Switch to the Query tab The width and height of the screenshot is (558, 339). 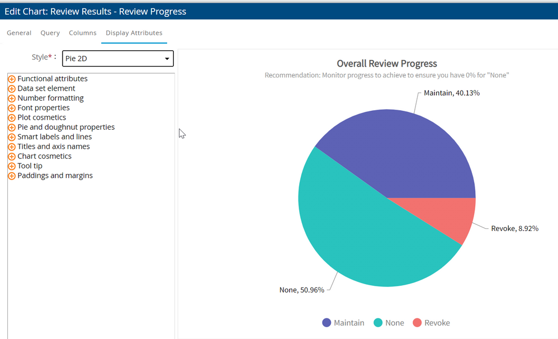coord(50,33)
